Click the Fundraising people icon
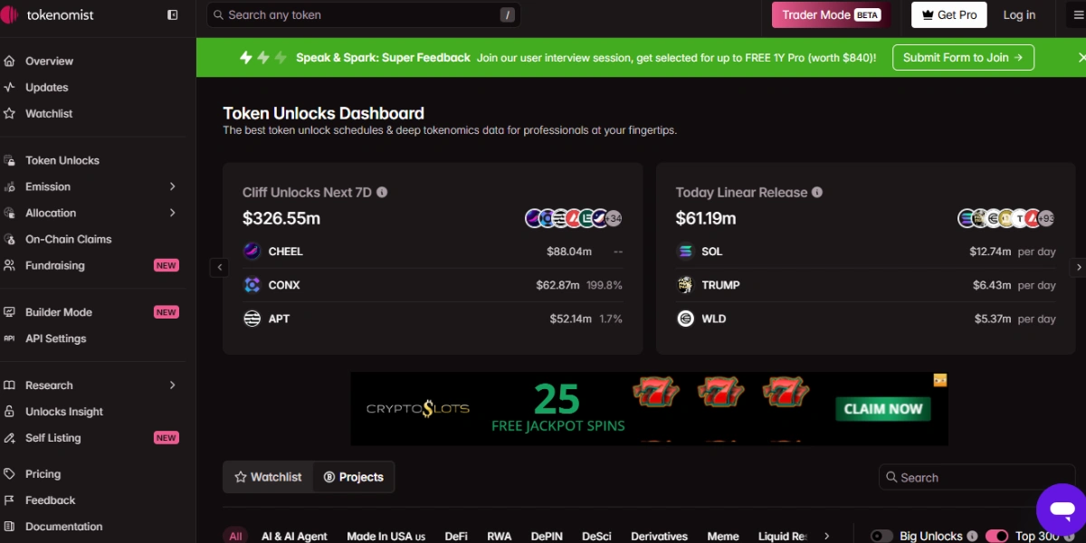1086x543 pixels. pos(9,265)
